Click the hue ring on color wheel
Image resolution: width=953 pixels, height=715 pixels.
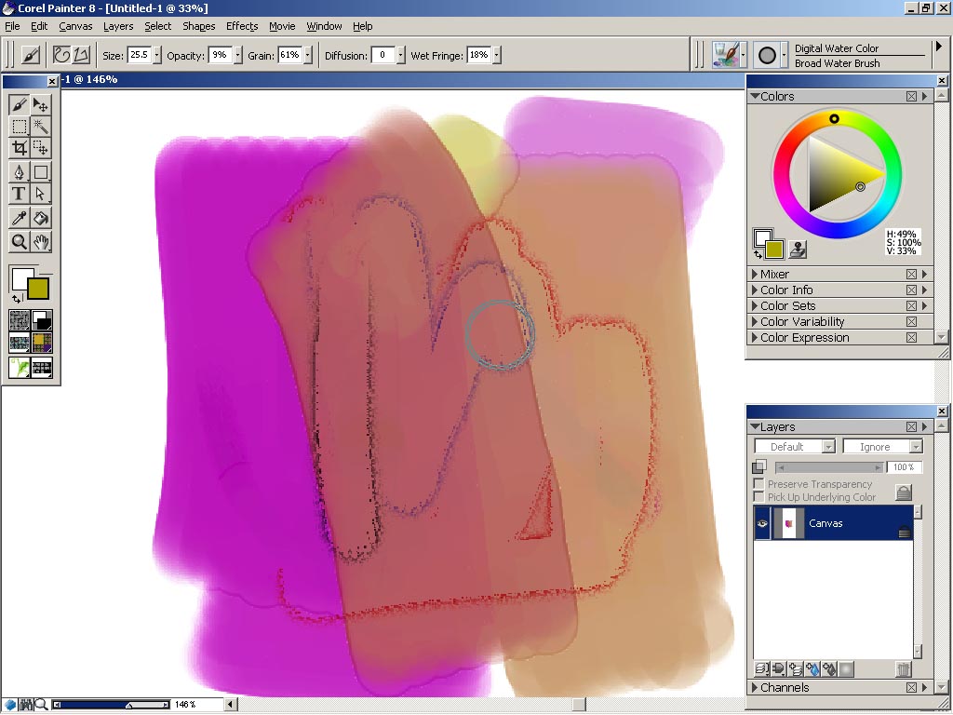coord(835,118)
